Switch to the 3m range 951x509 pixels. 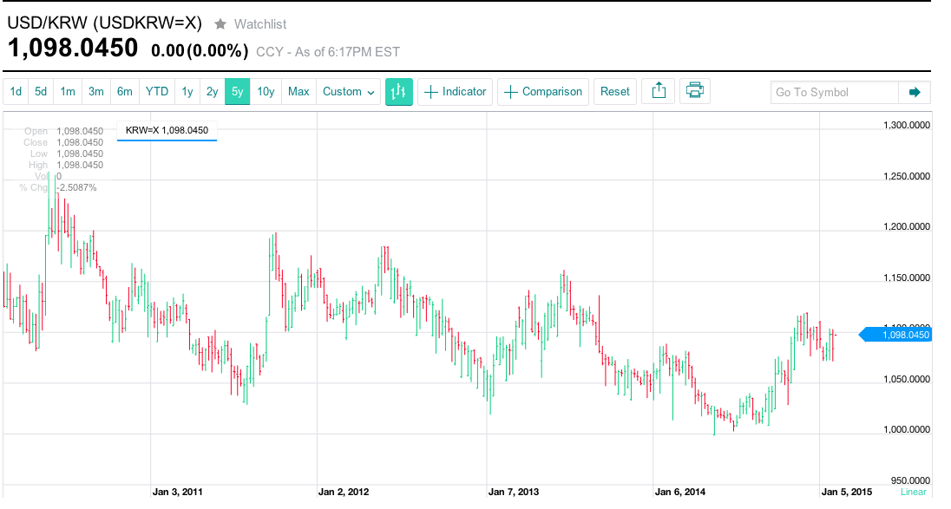95,92
